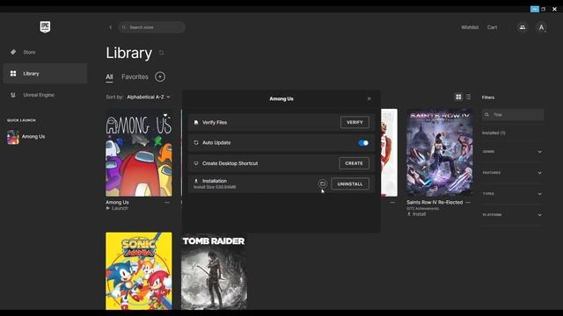Image resolution: width=563 pixels, height=316 pixels.
Task: Close the Among Us manage dialog
Action: click(369, 98)
